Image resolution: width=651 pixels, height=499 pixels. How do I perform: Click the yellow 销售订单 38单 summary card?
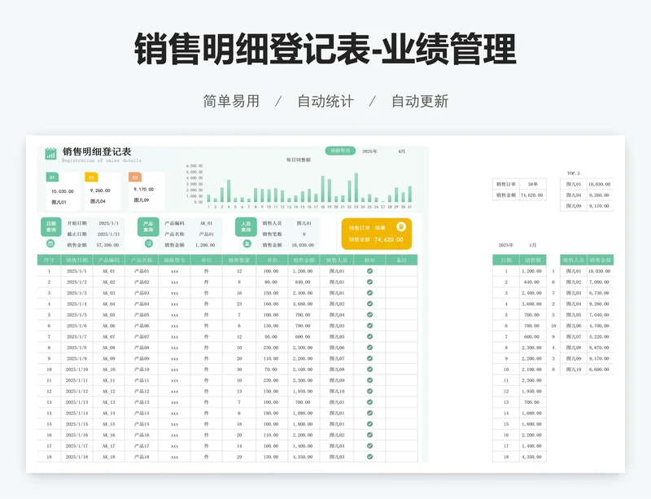coord(377,234)
